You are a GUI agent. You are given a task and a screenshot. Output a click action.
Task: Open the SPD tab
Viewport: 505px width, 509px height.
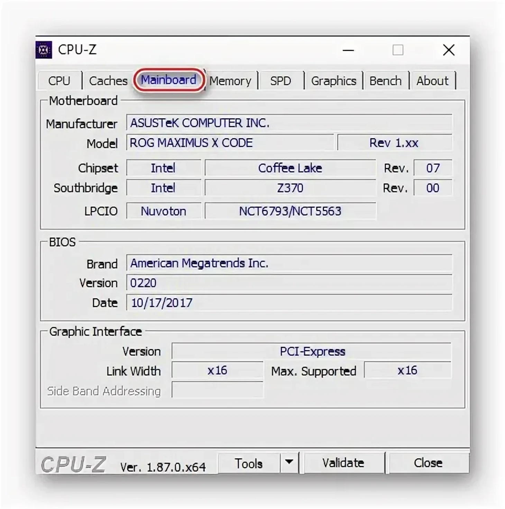coord(281,81)
